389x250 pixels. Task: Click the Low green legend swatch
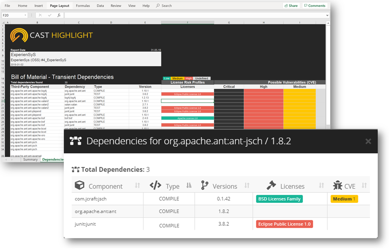tap(167, 78)
